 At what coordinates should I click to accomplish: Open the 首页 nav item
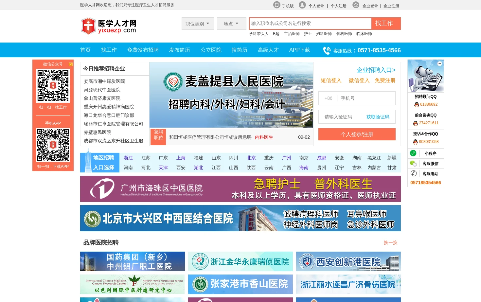pyautogui.click(x=85, y=50)
